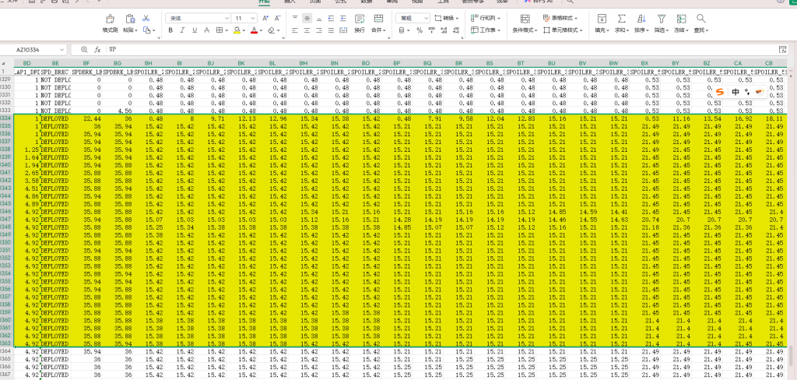Pick the yellow fill color swatch
This screenshot has width=797, height=380.
tap(237, 30)
